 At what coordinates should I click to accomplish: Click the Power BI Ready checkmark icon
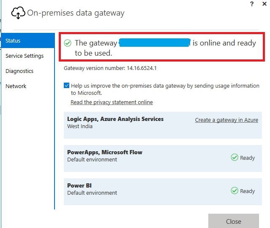point(235,191)
